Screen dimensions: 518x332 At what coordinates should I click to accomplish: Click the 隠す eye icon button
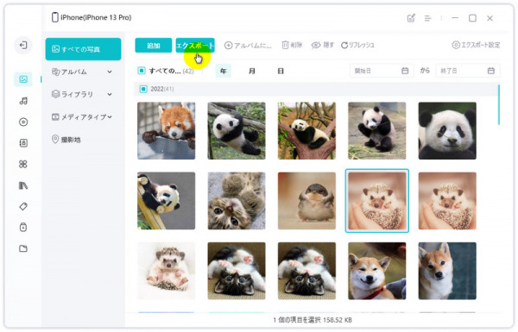pos(322,45)
